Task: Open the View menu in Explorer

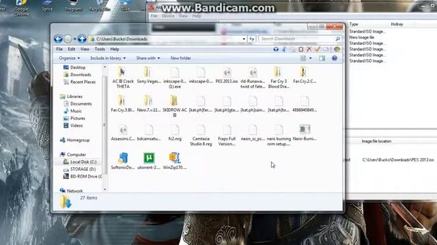Action: click(85, 49)
